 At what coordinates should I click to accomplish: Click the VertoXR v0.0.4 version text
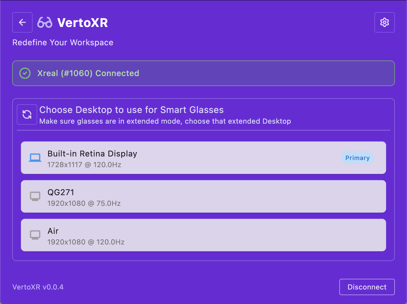[38, 287]
